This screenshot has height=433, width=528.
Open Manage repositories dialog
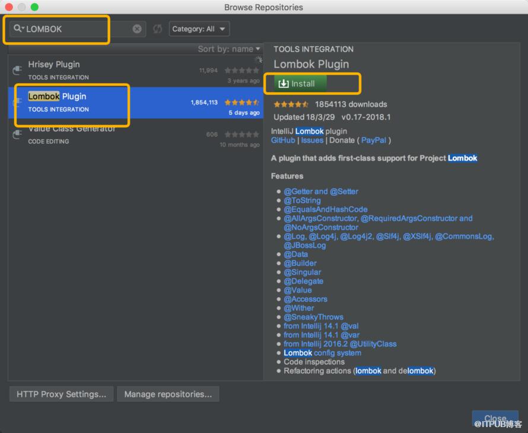pos(168,394)
